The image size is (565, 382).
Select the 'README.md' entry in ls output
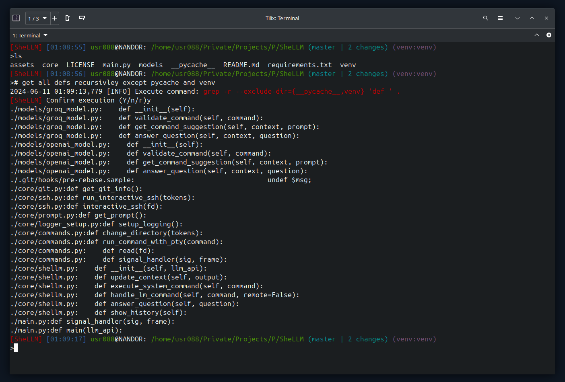tap(241, 65)
